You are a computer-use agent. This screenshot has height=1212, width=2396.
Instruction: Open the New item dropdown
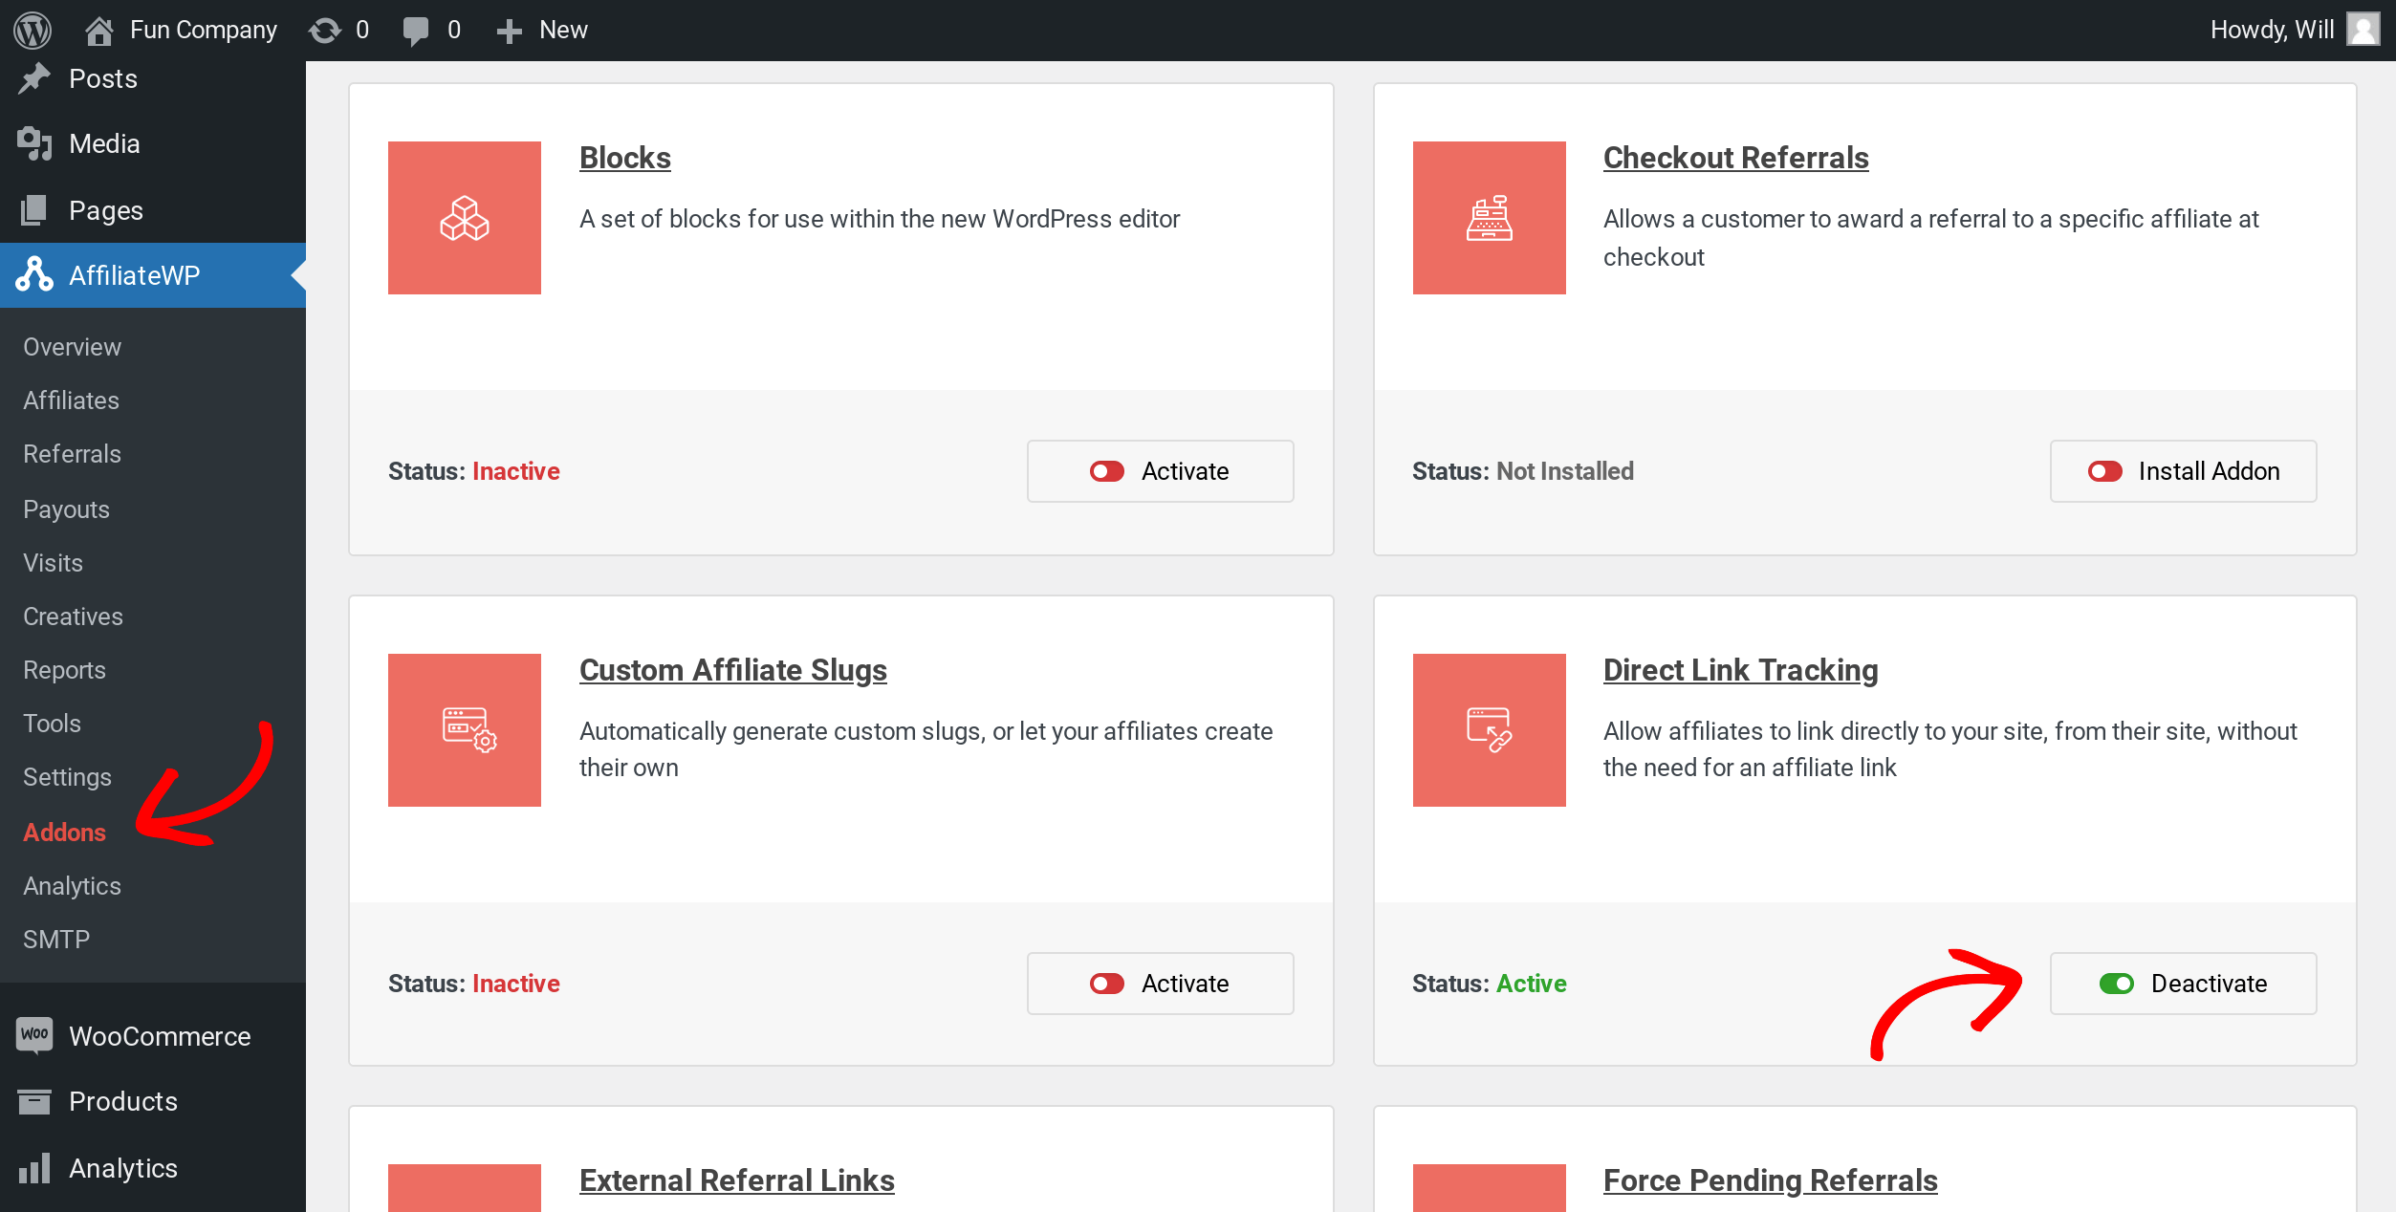[542, 29]
